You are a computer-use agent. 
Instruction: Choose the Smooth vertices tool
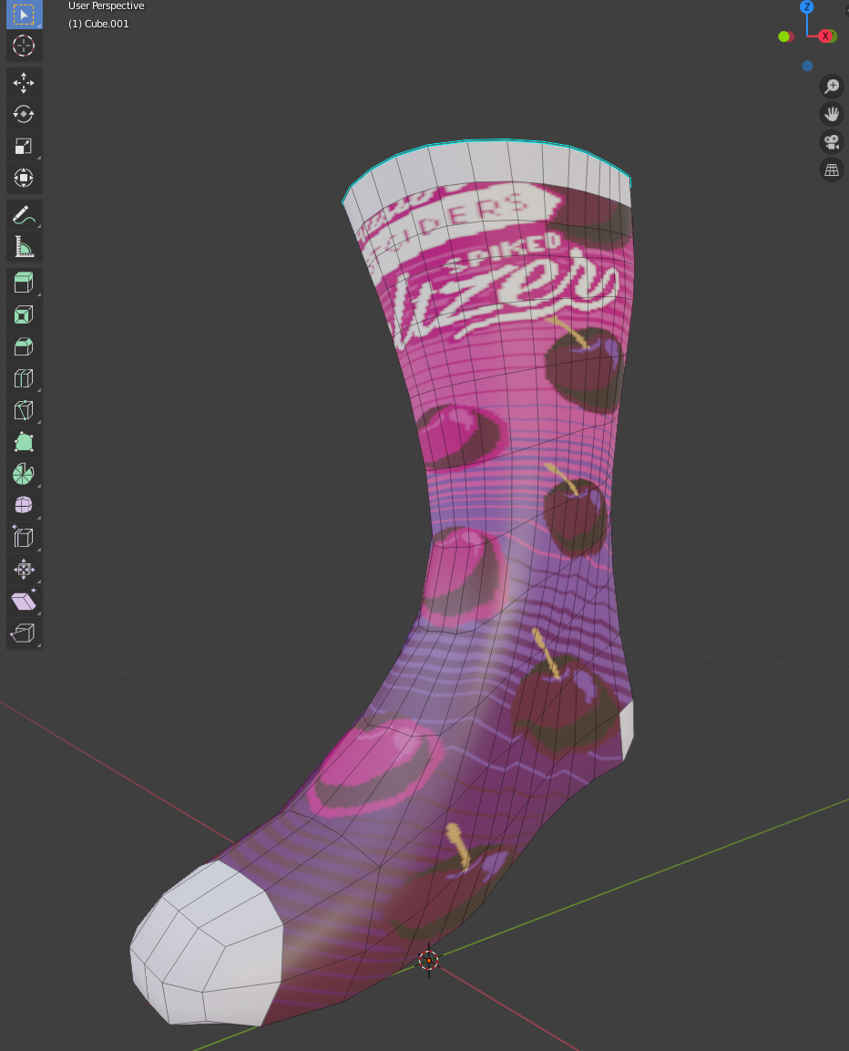(x=24, y=505)
